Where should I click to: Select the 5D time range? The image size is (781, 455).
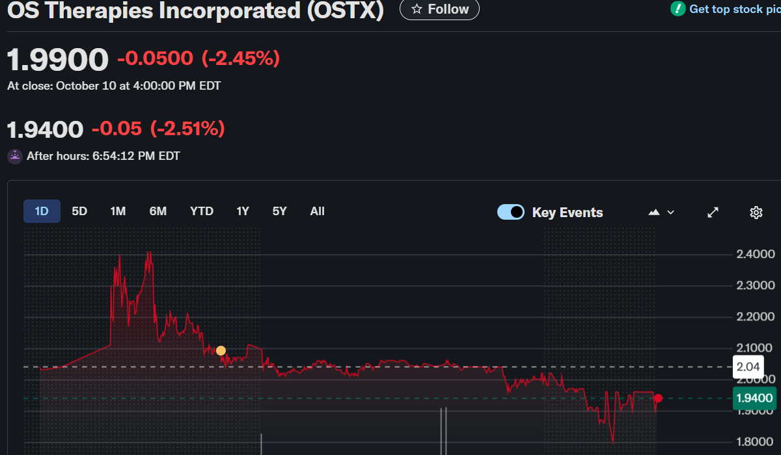(x=79, y=211)
